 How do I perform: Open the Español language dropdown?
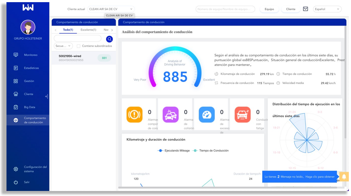click(x=327, y=9)
